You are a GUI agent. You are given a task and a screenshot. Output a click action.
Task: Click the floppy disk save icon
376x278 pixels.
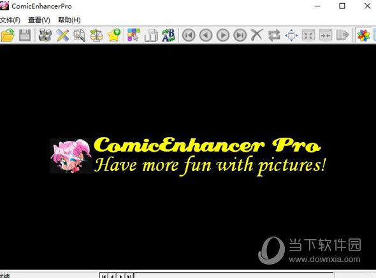(x=25, y=35)
